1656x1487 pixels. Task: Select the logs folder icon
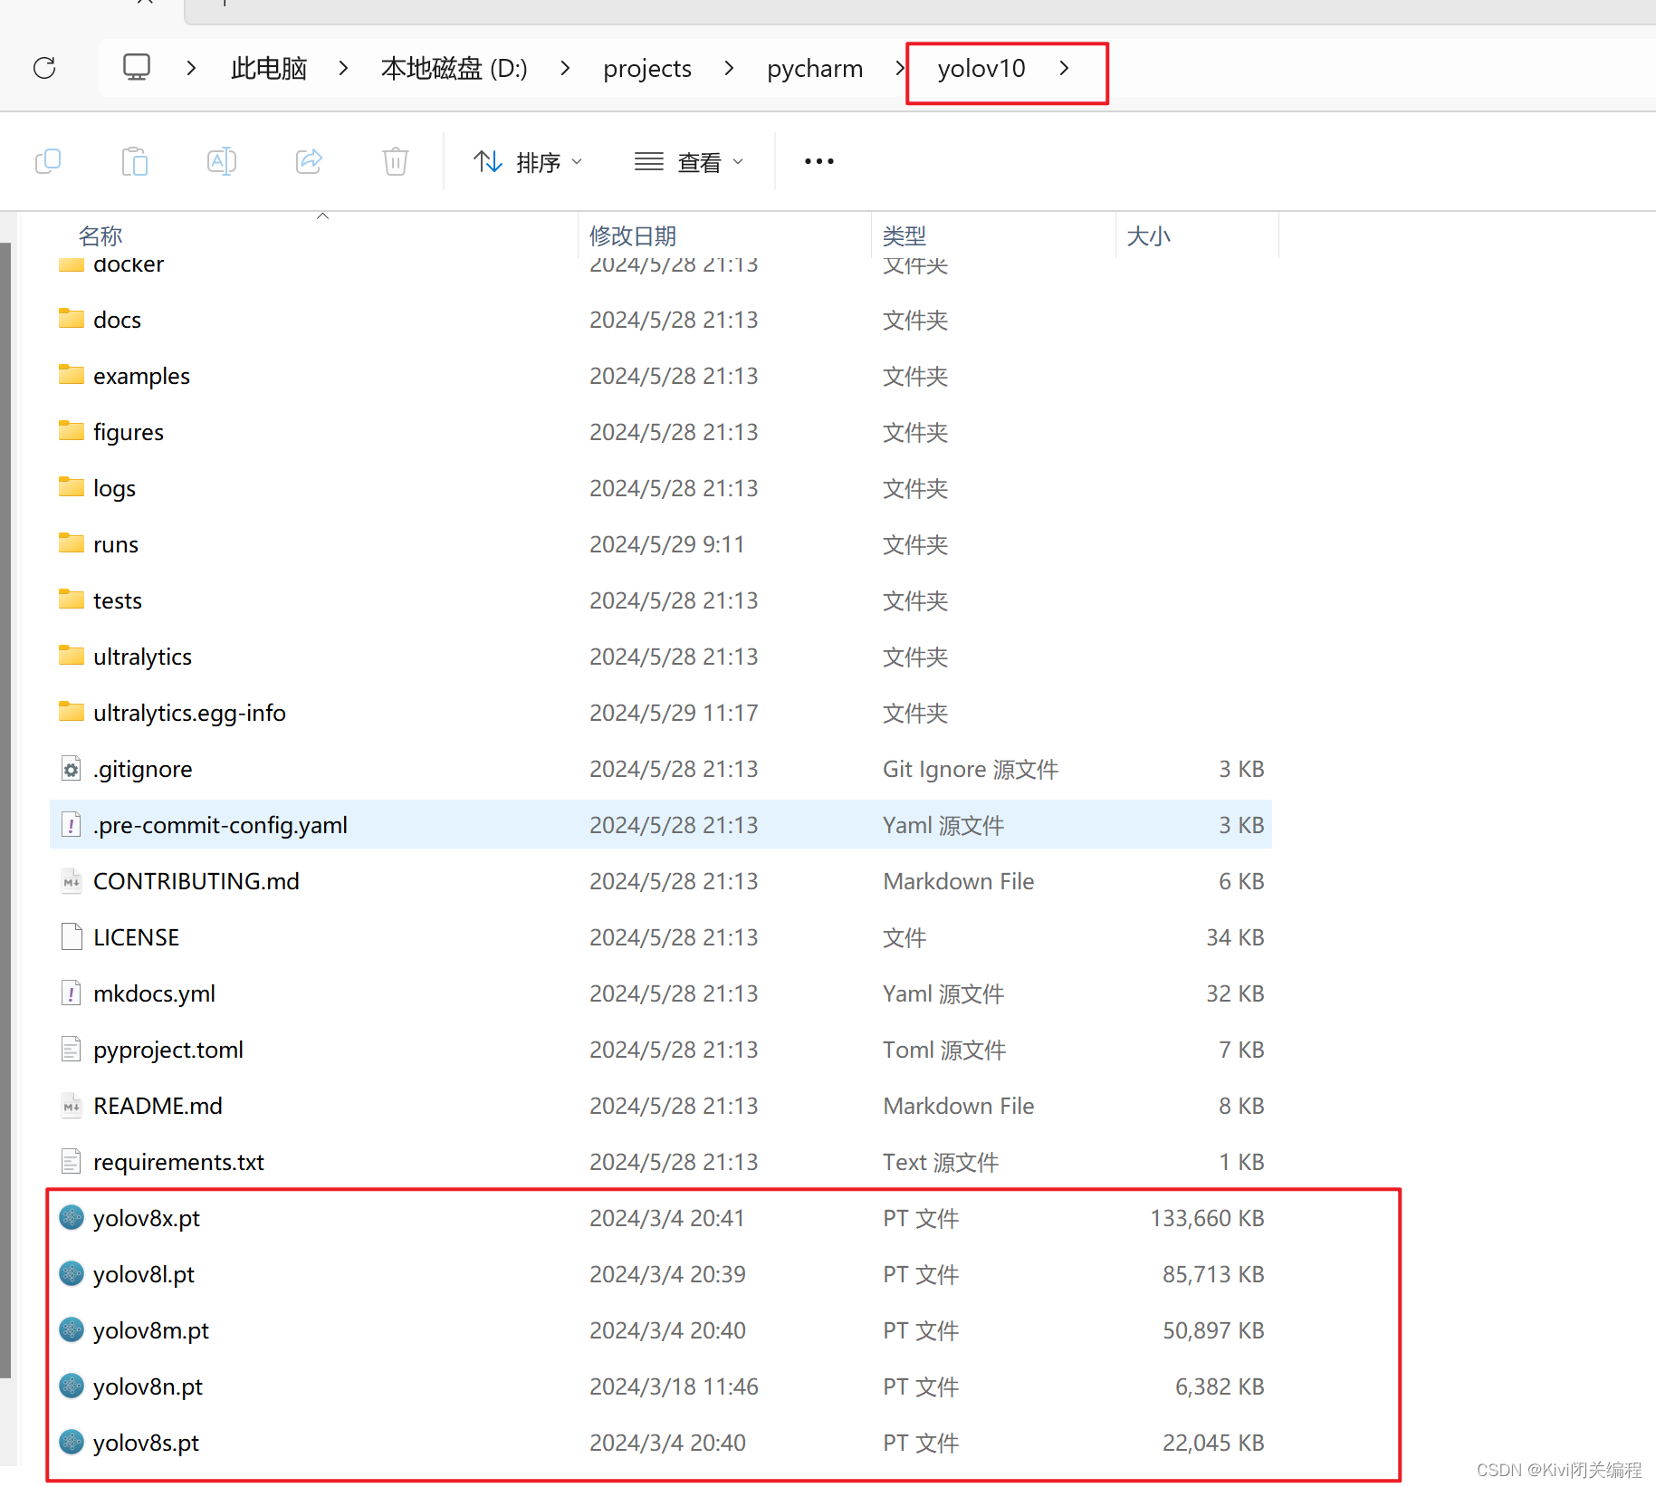[x=72, y=487]
